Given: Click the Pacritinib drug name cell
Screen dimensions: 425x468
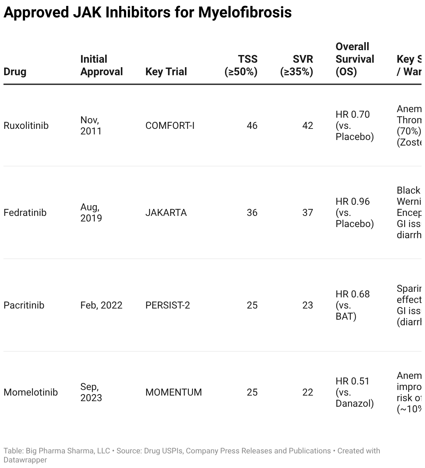Looking at the screenshot, I should [24, 305].
